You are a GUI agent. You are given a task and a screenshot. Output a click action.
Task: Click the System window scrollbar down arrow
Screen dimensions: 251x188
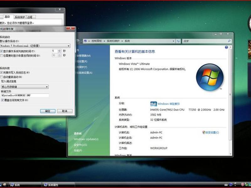(230, 154)
